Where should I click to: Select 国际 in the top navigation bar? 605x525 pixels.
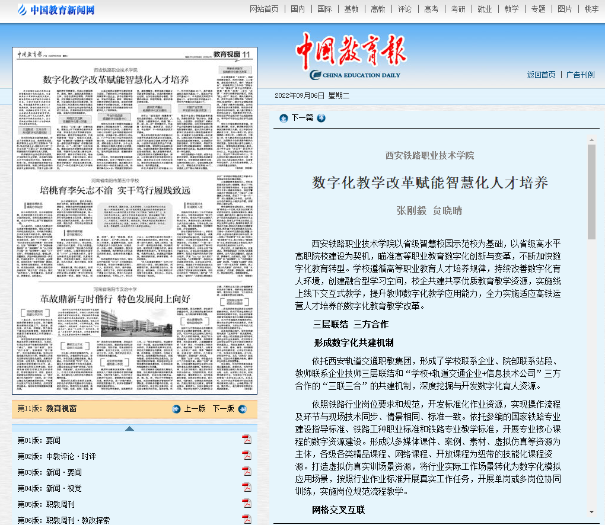click(x=324, y=9)
